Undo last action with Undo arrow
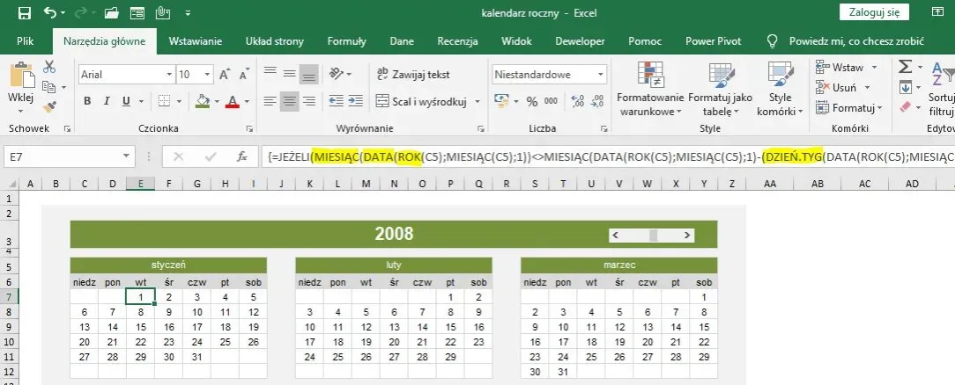 pos(50,13)
